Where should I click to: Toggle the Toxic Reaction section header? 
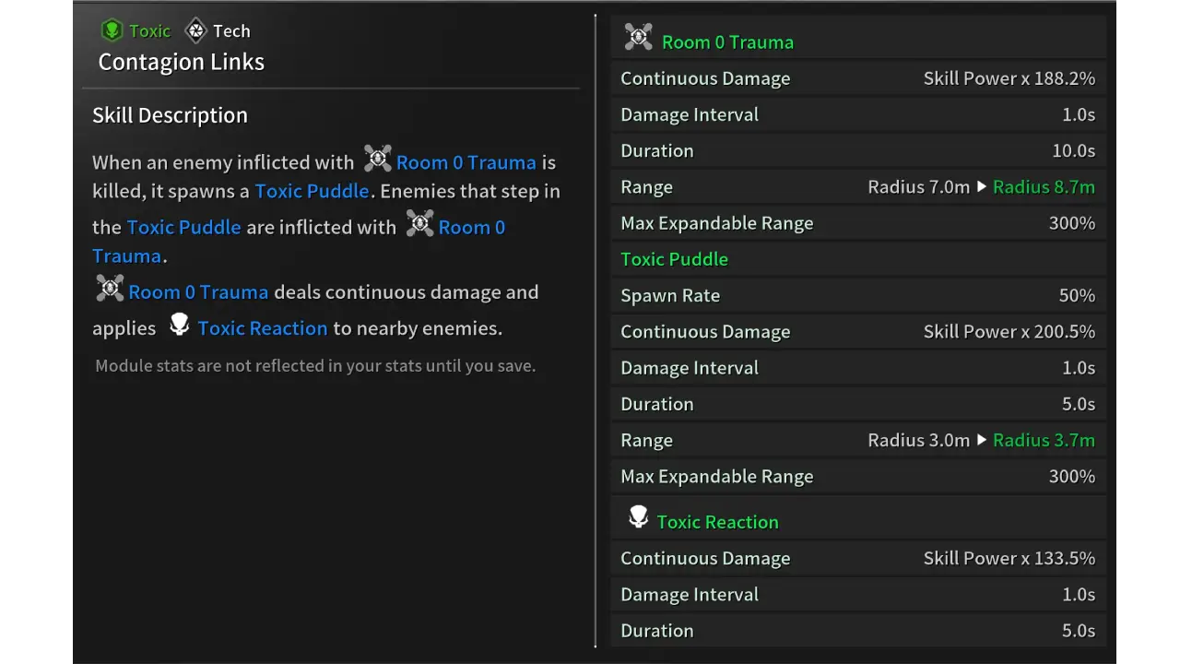[717, 522]
